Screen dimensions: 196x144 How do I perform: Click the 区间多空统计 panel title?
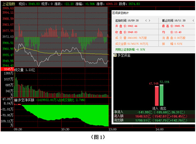(x=121, y=13)
